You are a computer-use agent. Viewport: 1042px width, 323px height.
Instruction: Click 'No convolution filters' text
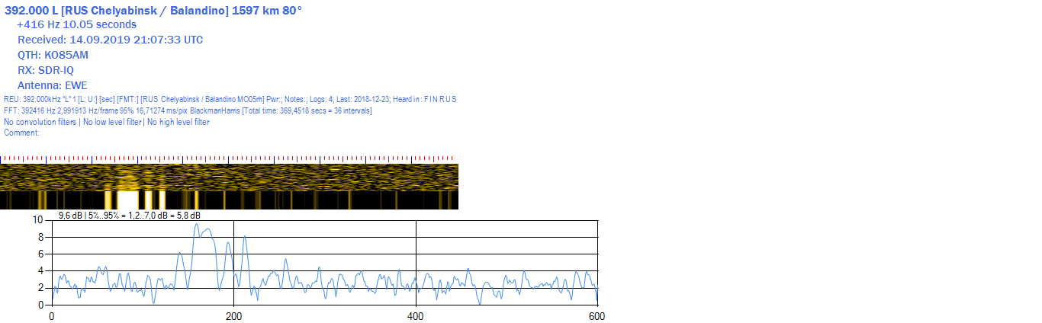(40, 122)
